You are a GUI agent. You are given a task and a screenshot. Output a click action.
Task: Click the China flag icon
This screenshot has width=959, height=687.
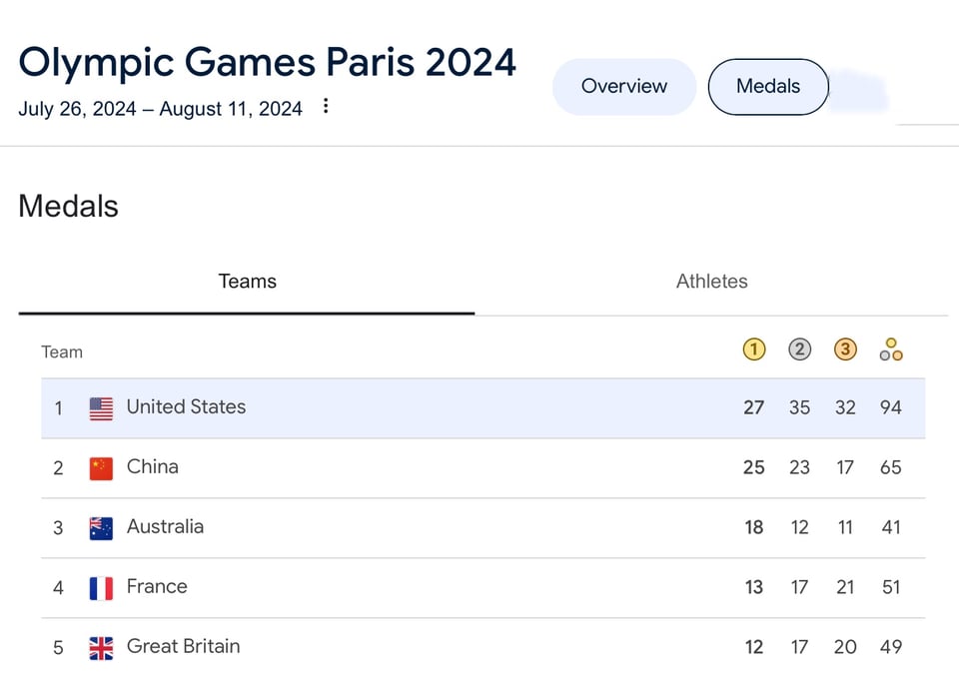101,468
